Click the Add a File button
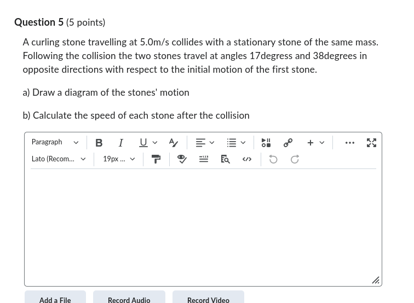414x303 pixels. 55,298
